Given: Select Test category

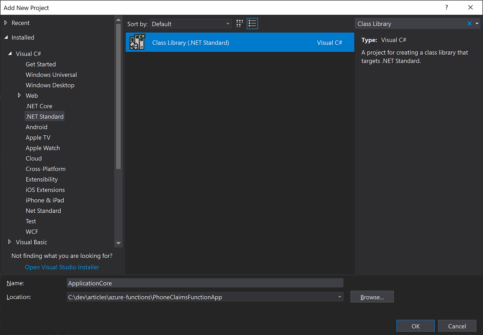Looking at the screenshot, I should [31, 221].
